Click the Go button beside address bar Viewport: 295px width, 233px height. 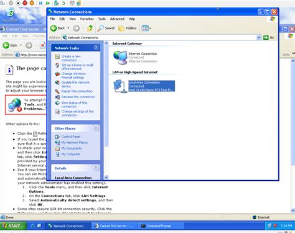pos(268,37)
